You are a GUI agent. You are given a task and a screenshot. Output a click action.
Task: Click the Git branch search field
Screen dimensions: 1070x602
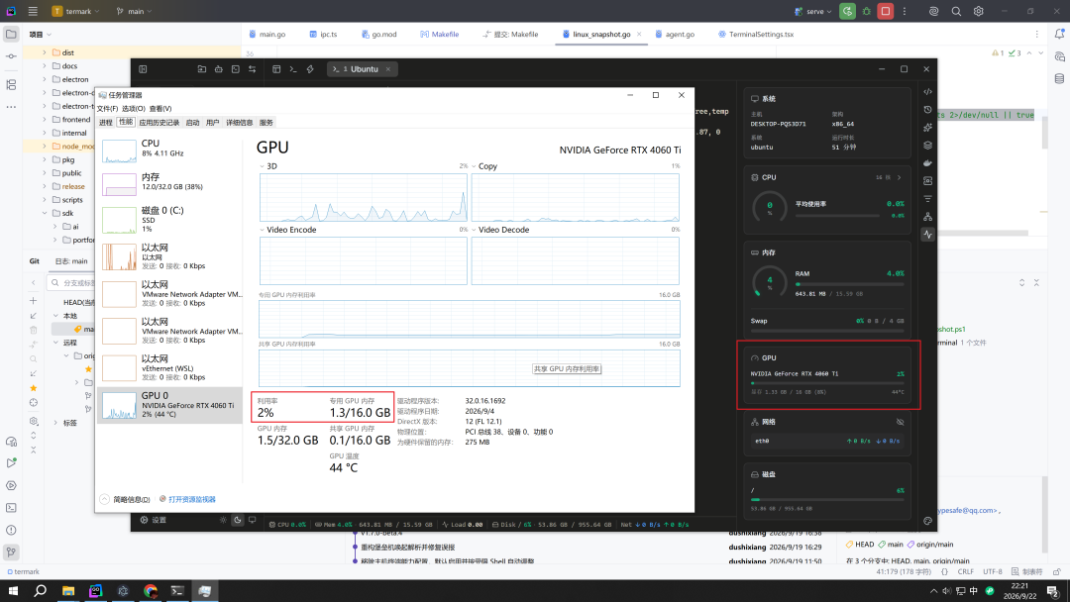[x=71, y=282]
